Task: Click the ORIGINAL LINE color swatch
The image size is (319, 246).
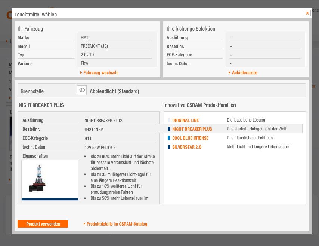Action: [169, 120]
